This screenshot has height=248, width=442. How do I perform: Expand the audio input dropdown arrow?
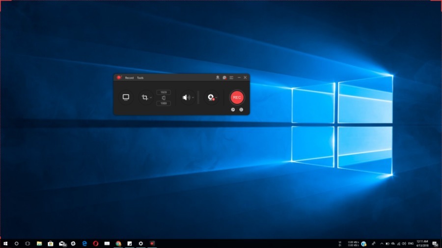193,98
